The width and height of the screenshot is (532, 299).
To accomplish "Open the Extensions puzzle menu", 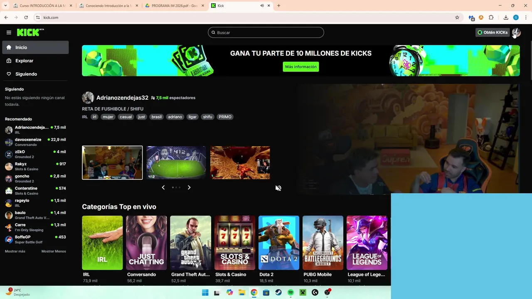I will coord(491,17).
